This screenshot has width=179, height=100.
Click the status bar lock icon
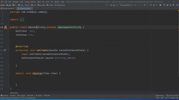(177, 98)
